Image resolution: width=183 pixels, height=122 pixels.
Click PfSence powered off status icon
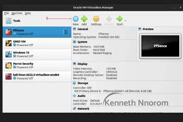pos(14,34)
